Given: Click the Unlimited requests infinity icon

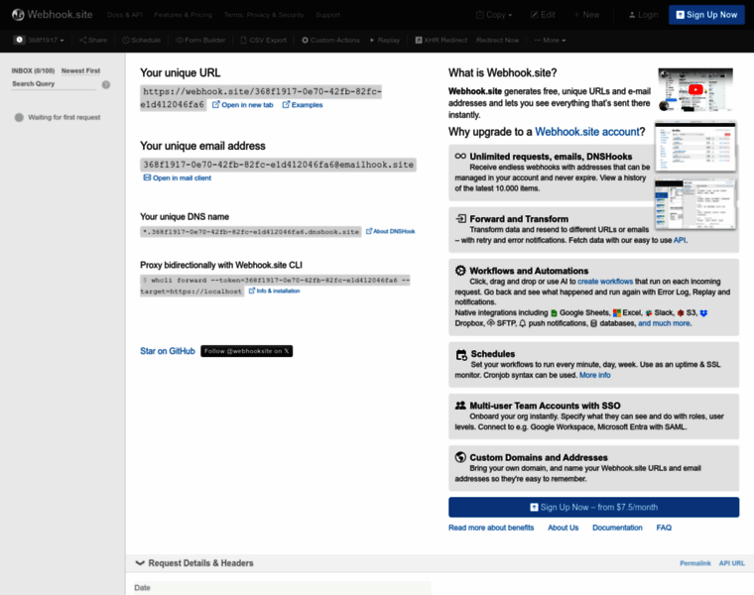Looking at the screenshot, I should 460,157.
